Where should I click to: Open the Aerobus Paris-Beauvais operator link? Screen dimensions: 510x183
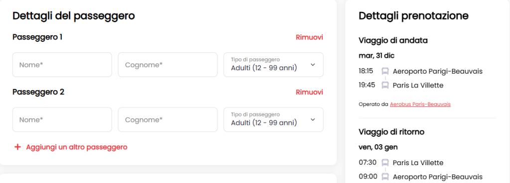pyautogui.click(x=420, y=104)
